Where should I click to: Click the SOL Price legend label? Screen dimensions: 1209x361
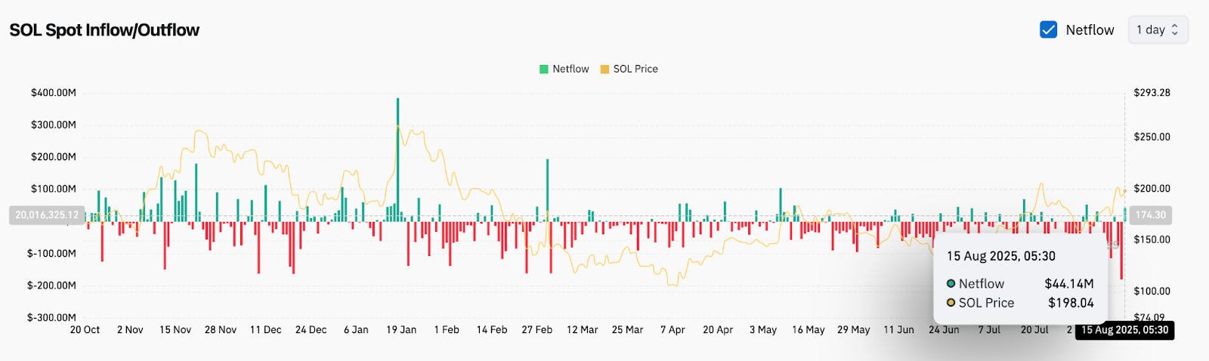point(635,69)
